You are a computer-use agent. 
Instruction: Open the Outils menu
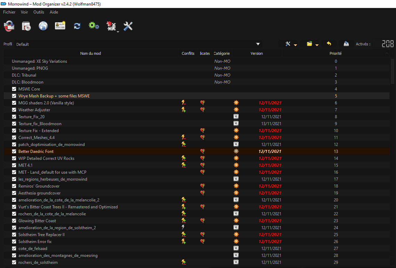(39, 12)
